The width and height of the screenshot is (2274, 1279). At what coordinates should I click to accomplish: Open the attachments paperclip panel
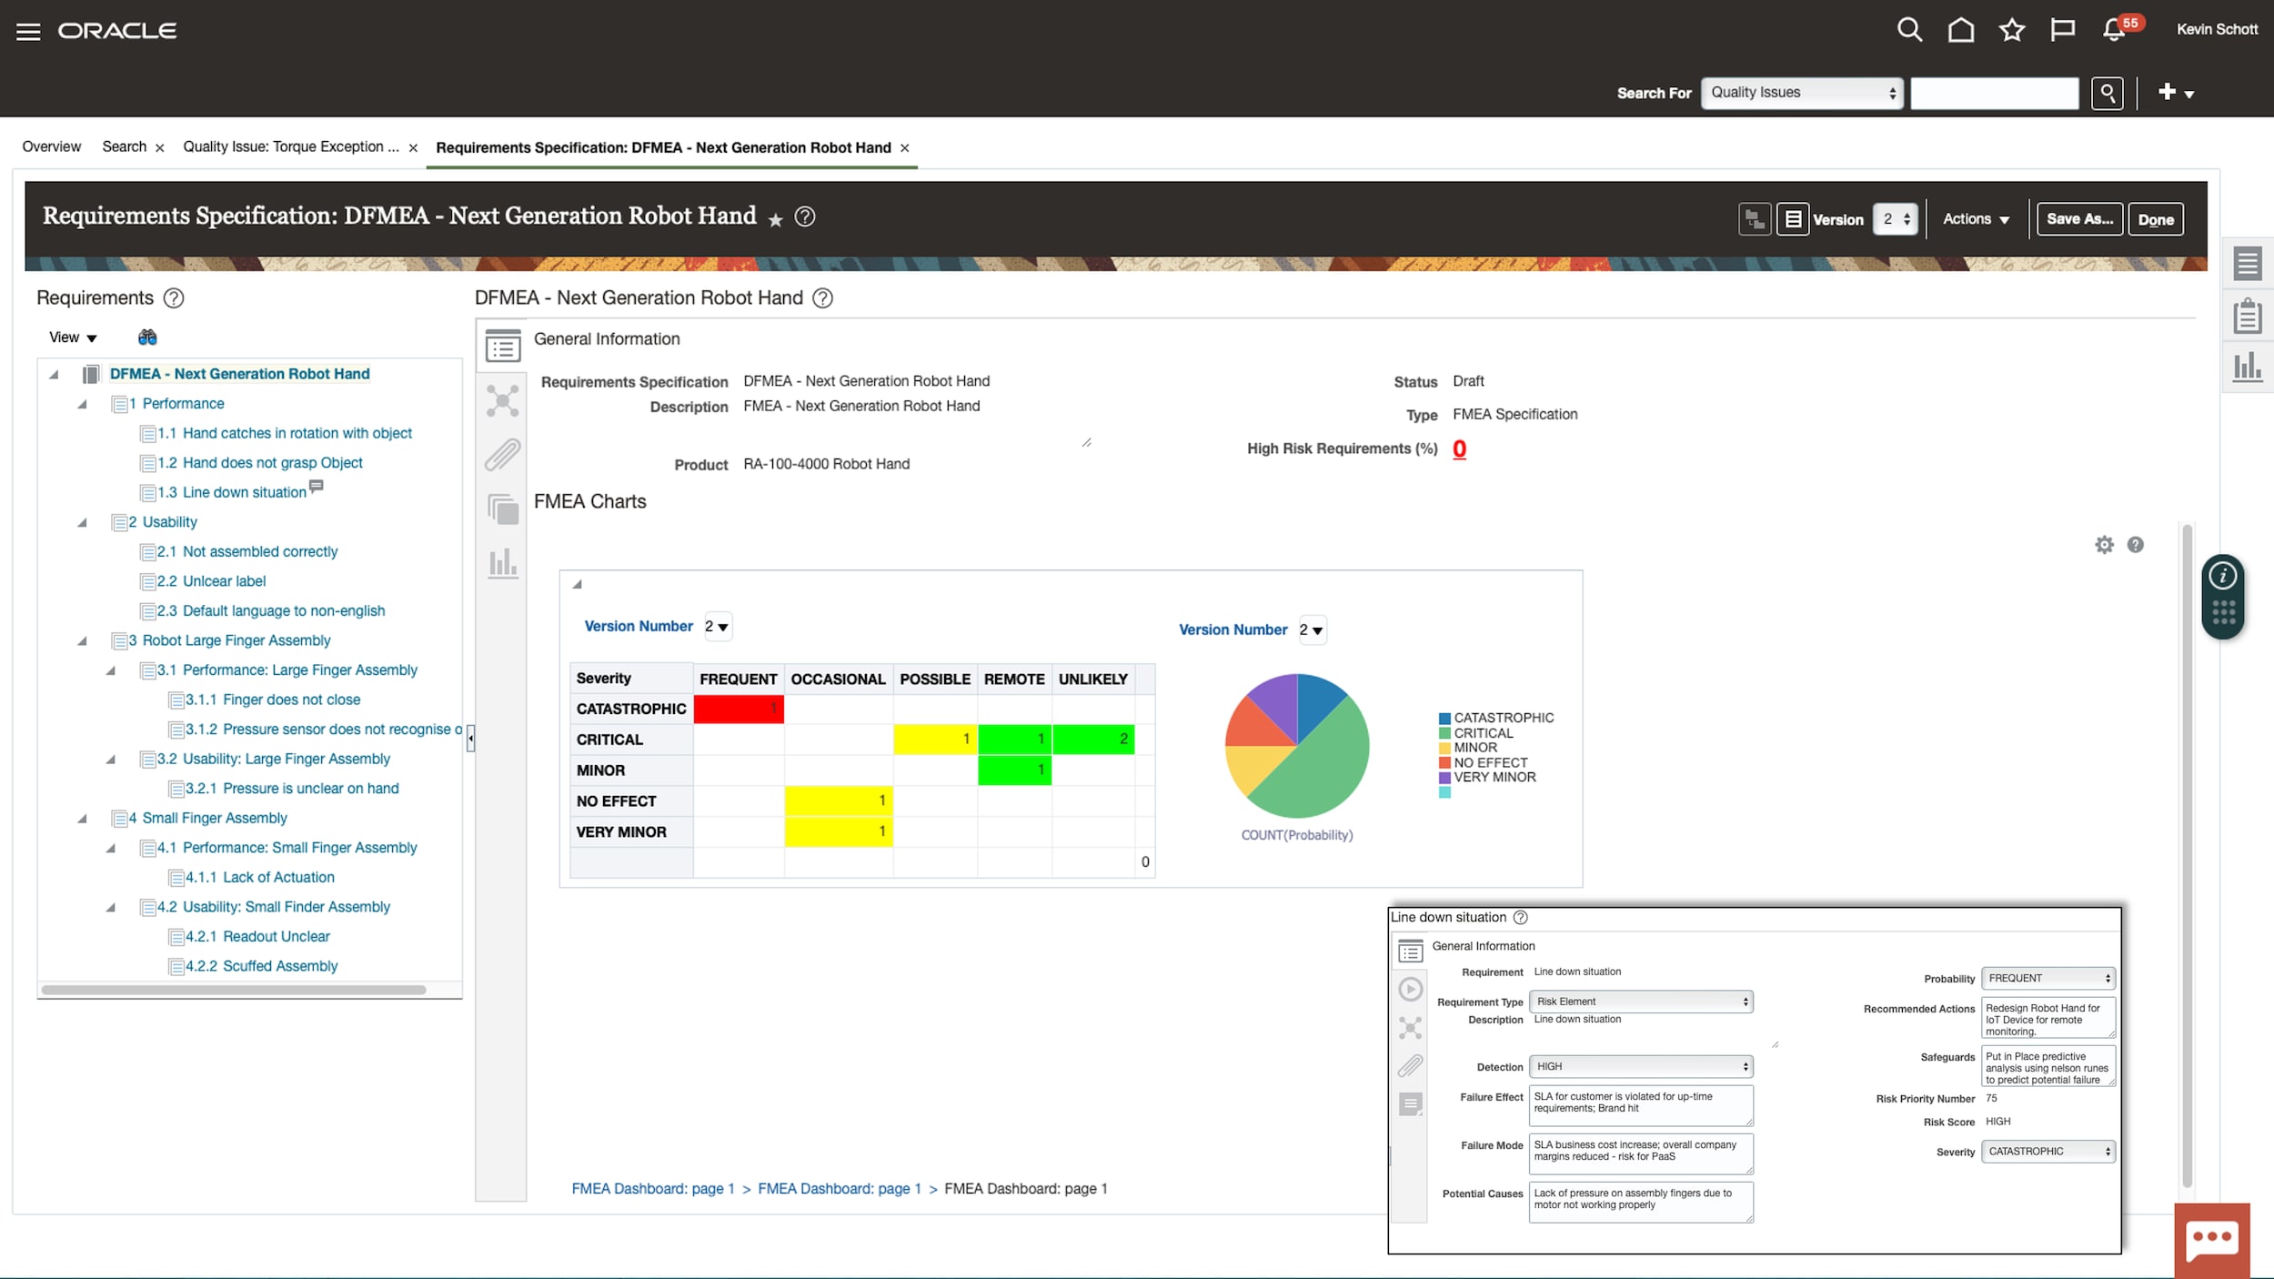[x=503, y=455]
